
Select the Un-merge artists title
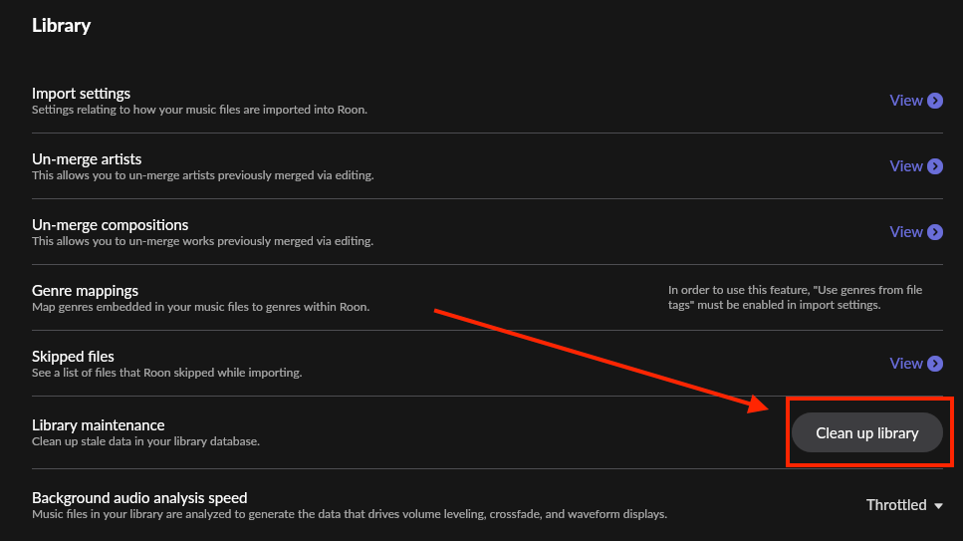(x=87, y=159)
